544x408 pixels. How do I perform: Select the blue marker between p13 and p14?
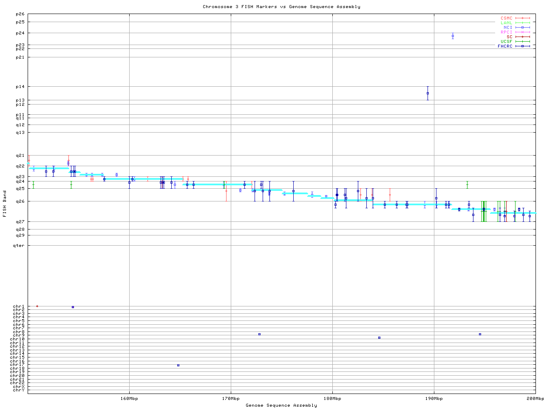point(428,93)
